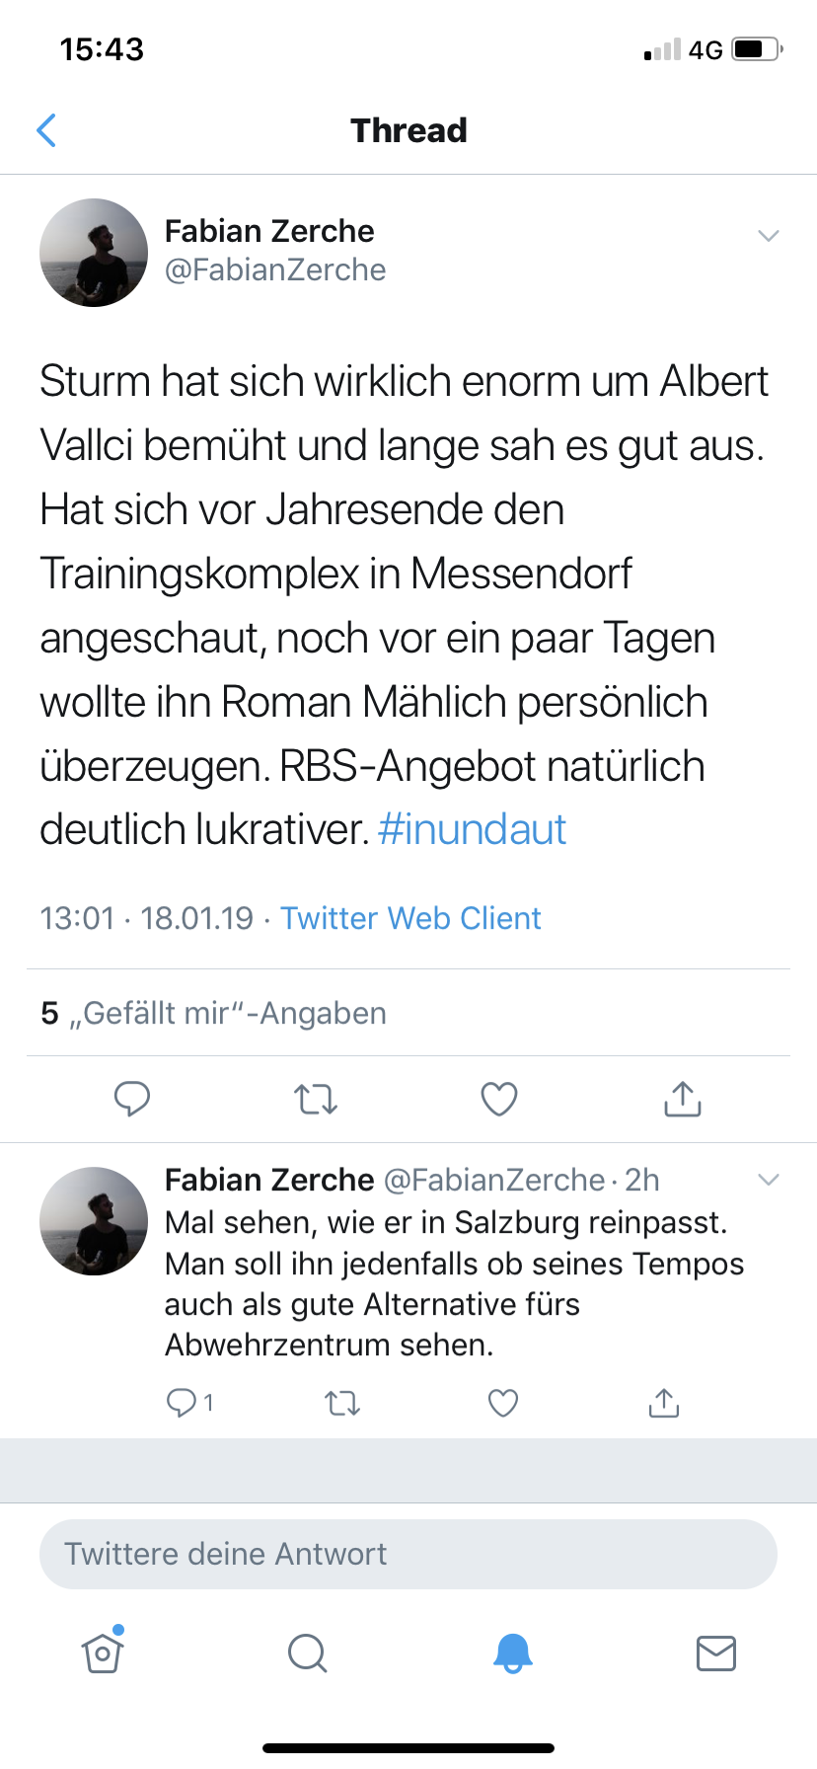The image size is (817, 1769).
Task: Open the #inundaut hashtag
Action: click(x=472, y=829)
